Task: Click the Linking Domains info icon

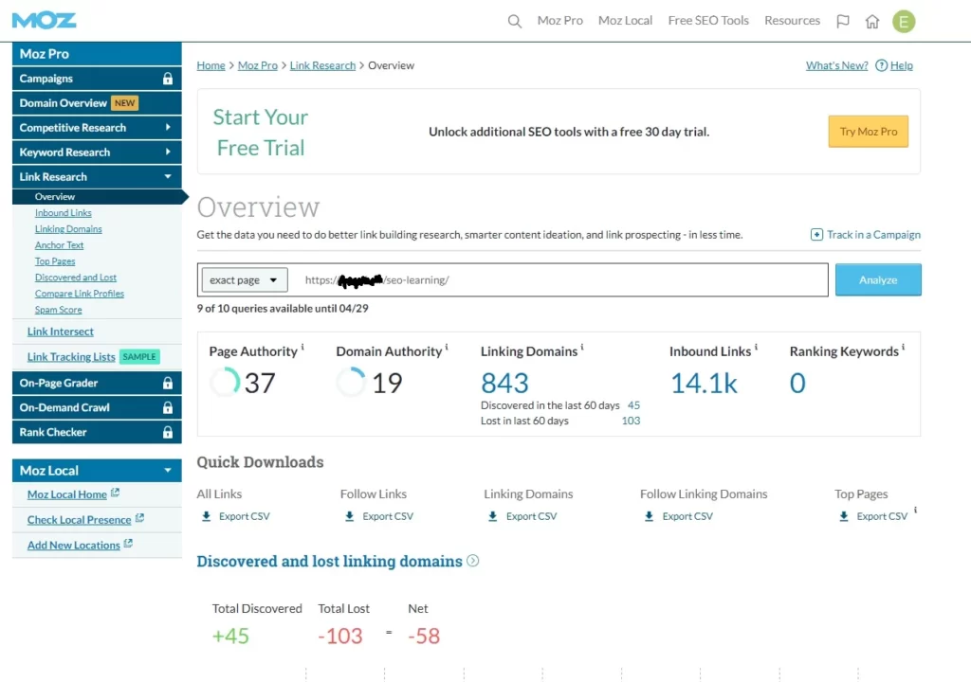Action: tap(582, 348)
